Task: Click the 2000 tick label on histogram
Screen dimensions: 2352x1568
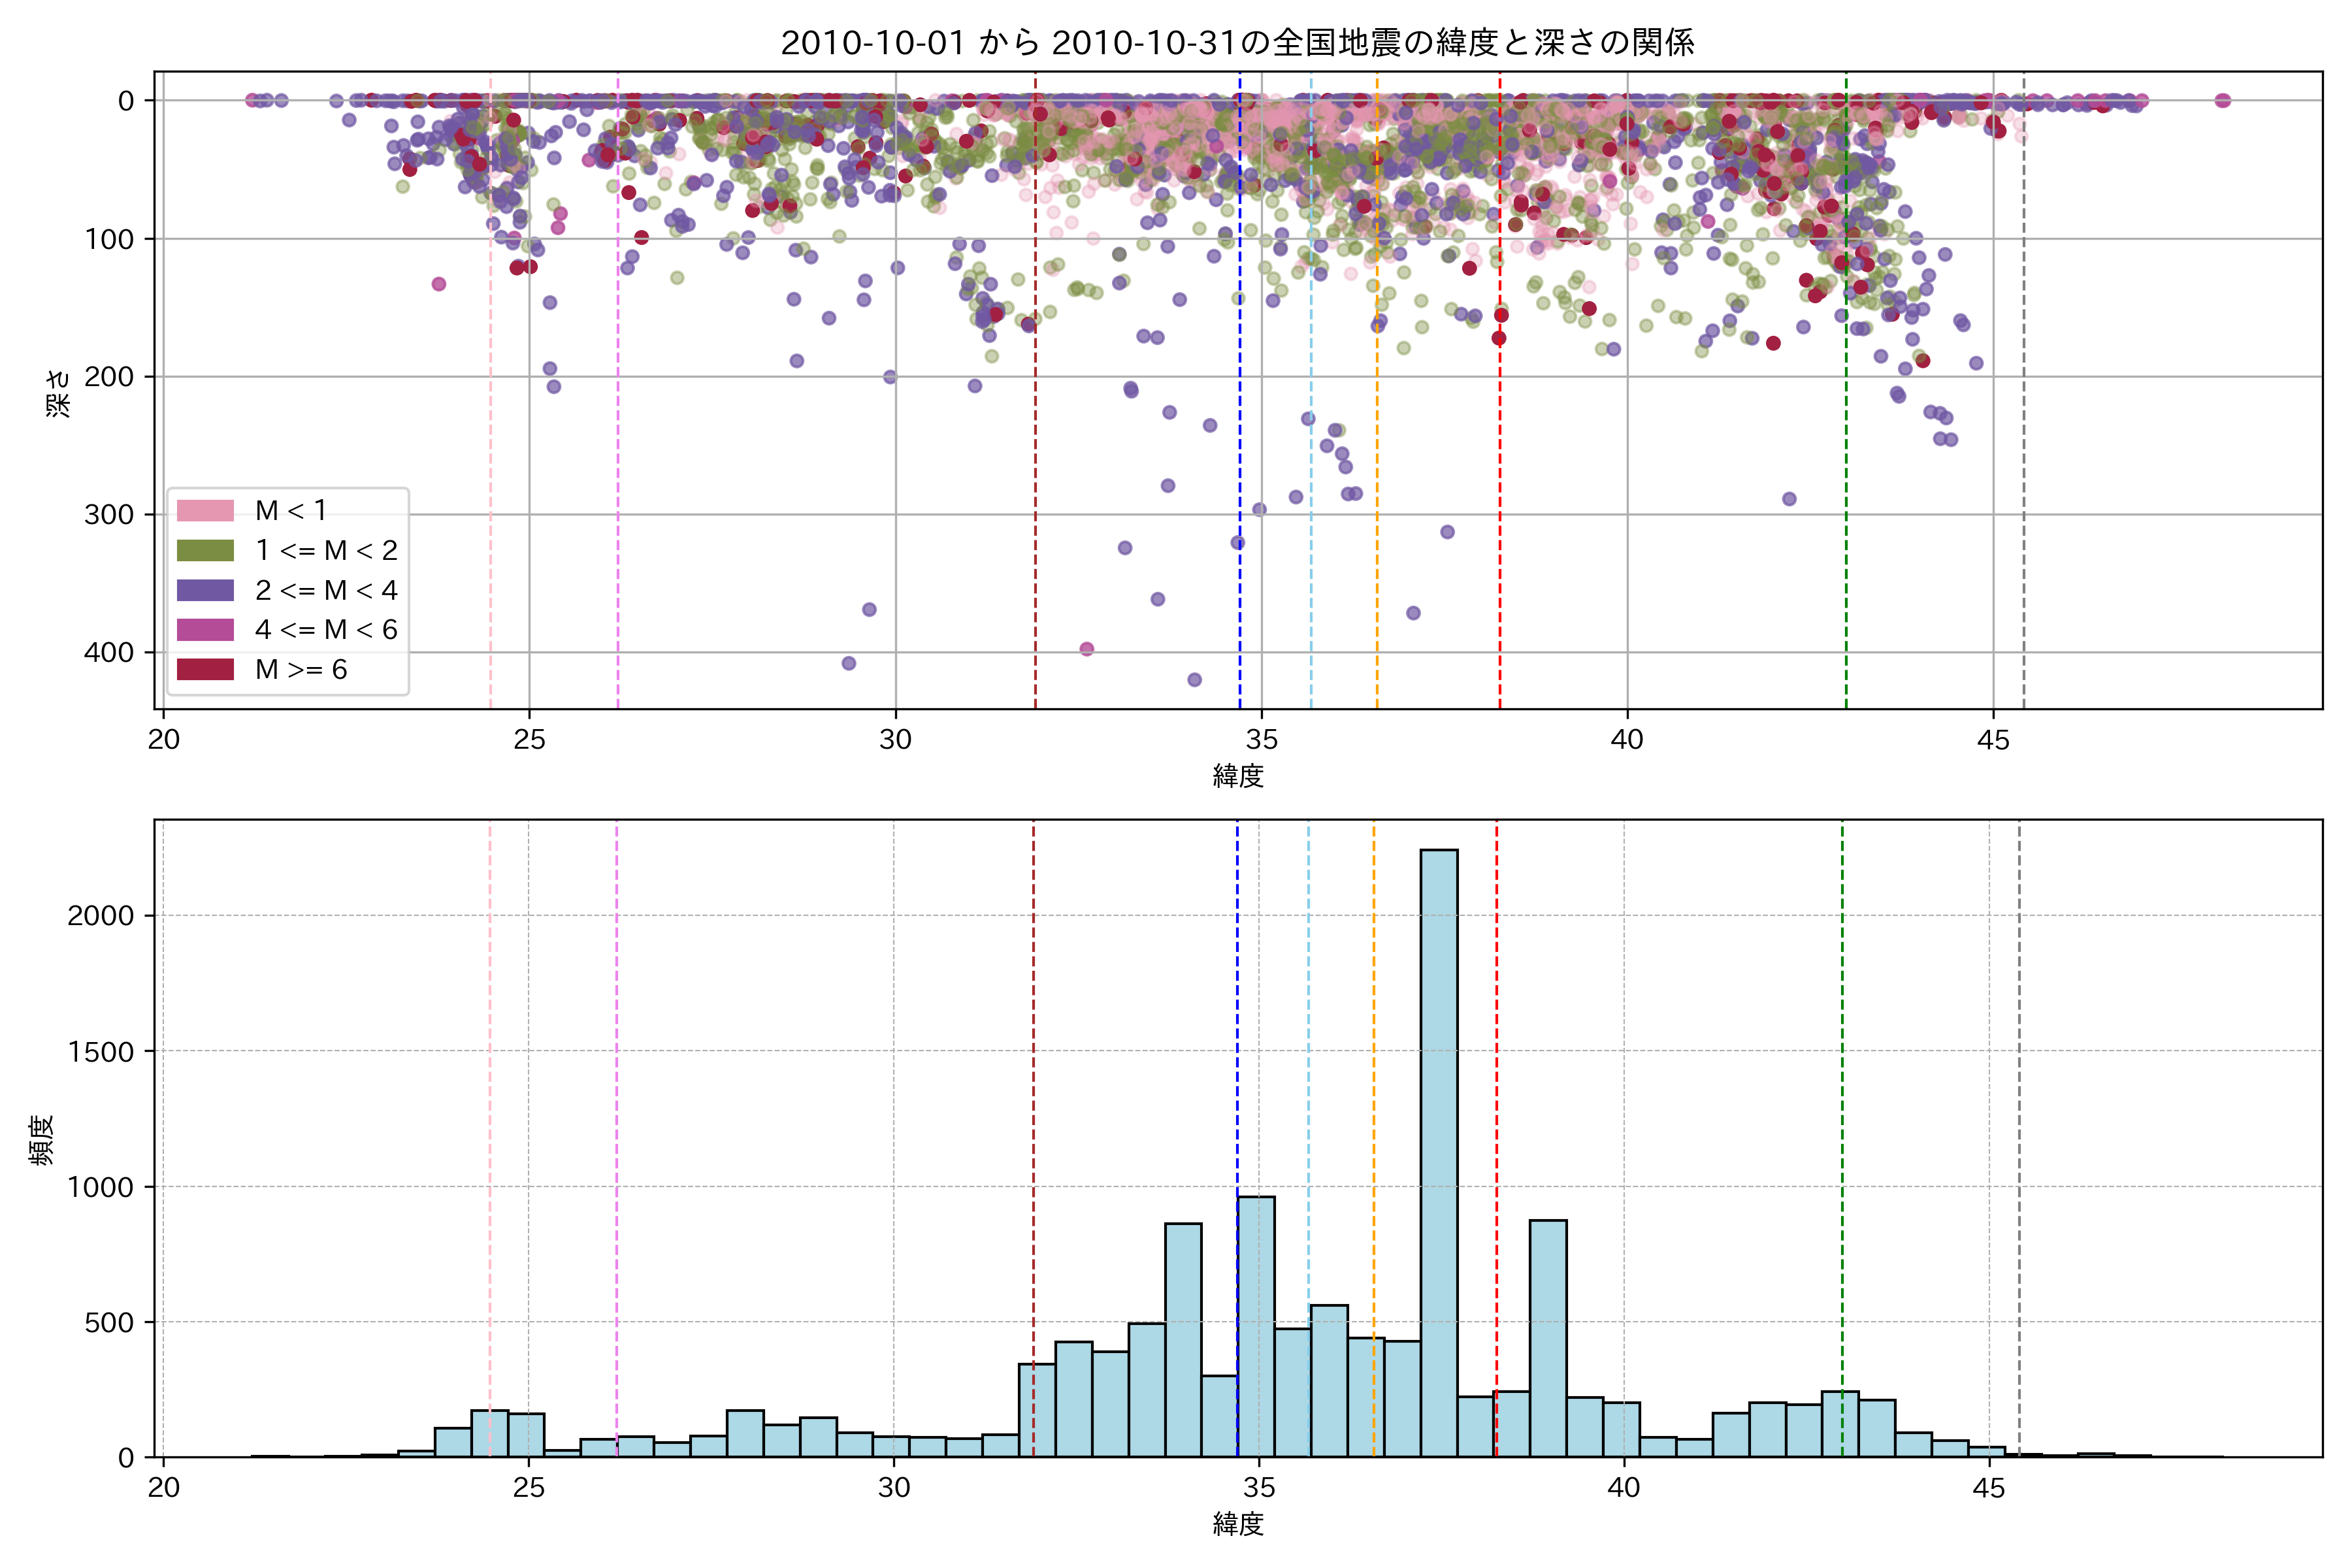Action: pyautogui.click(x=100, y=916)
